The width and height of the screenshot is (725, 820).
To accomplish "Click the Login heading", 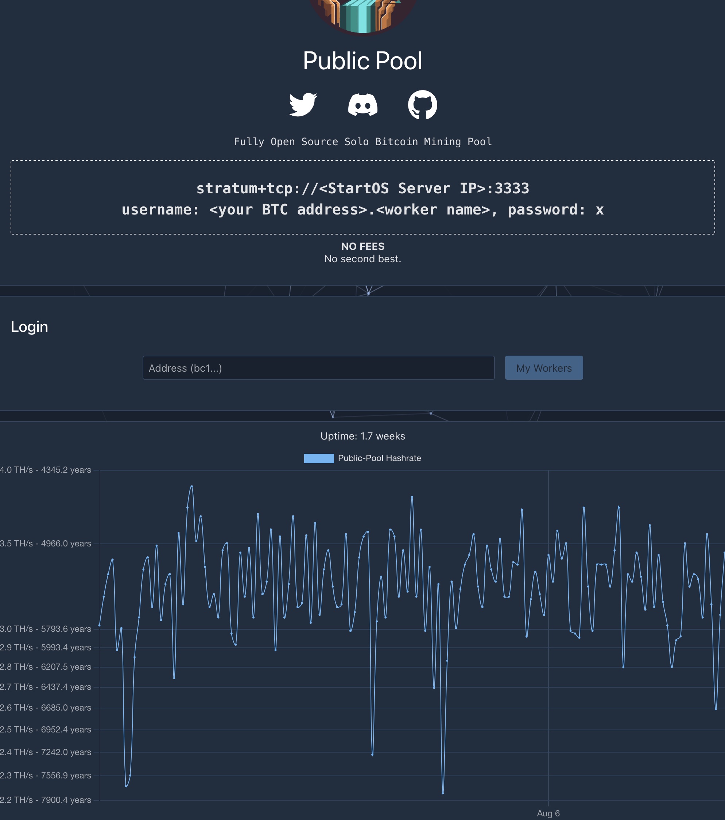I will 29,326.
